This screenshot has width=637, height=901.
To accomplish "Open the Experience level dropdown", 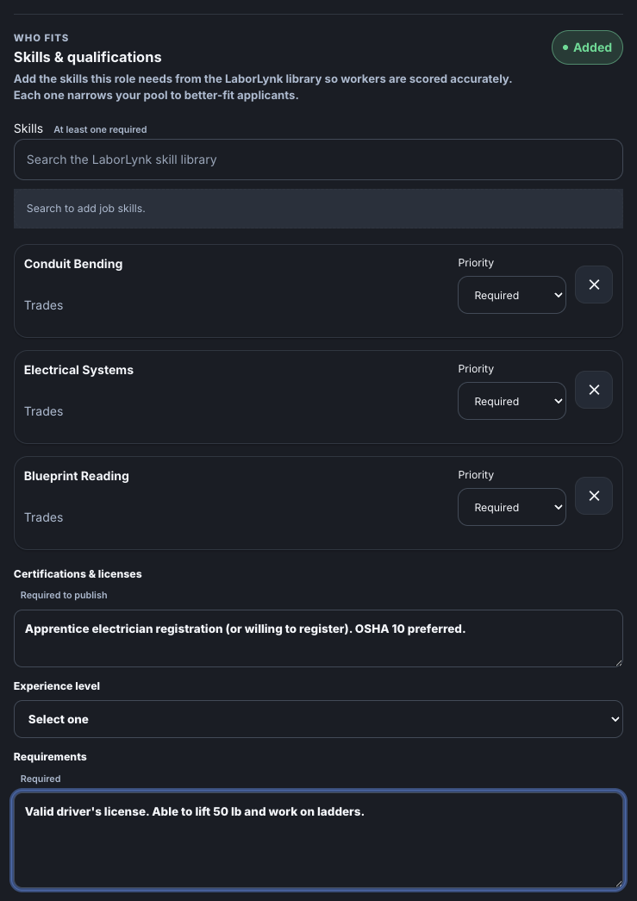I will (318, 719).
